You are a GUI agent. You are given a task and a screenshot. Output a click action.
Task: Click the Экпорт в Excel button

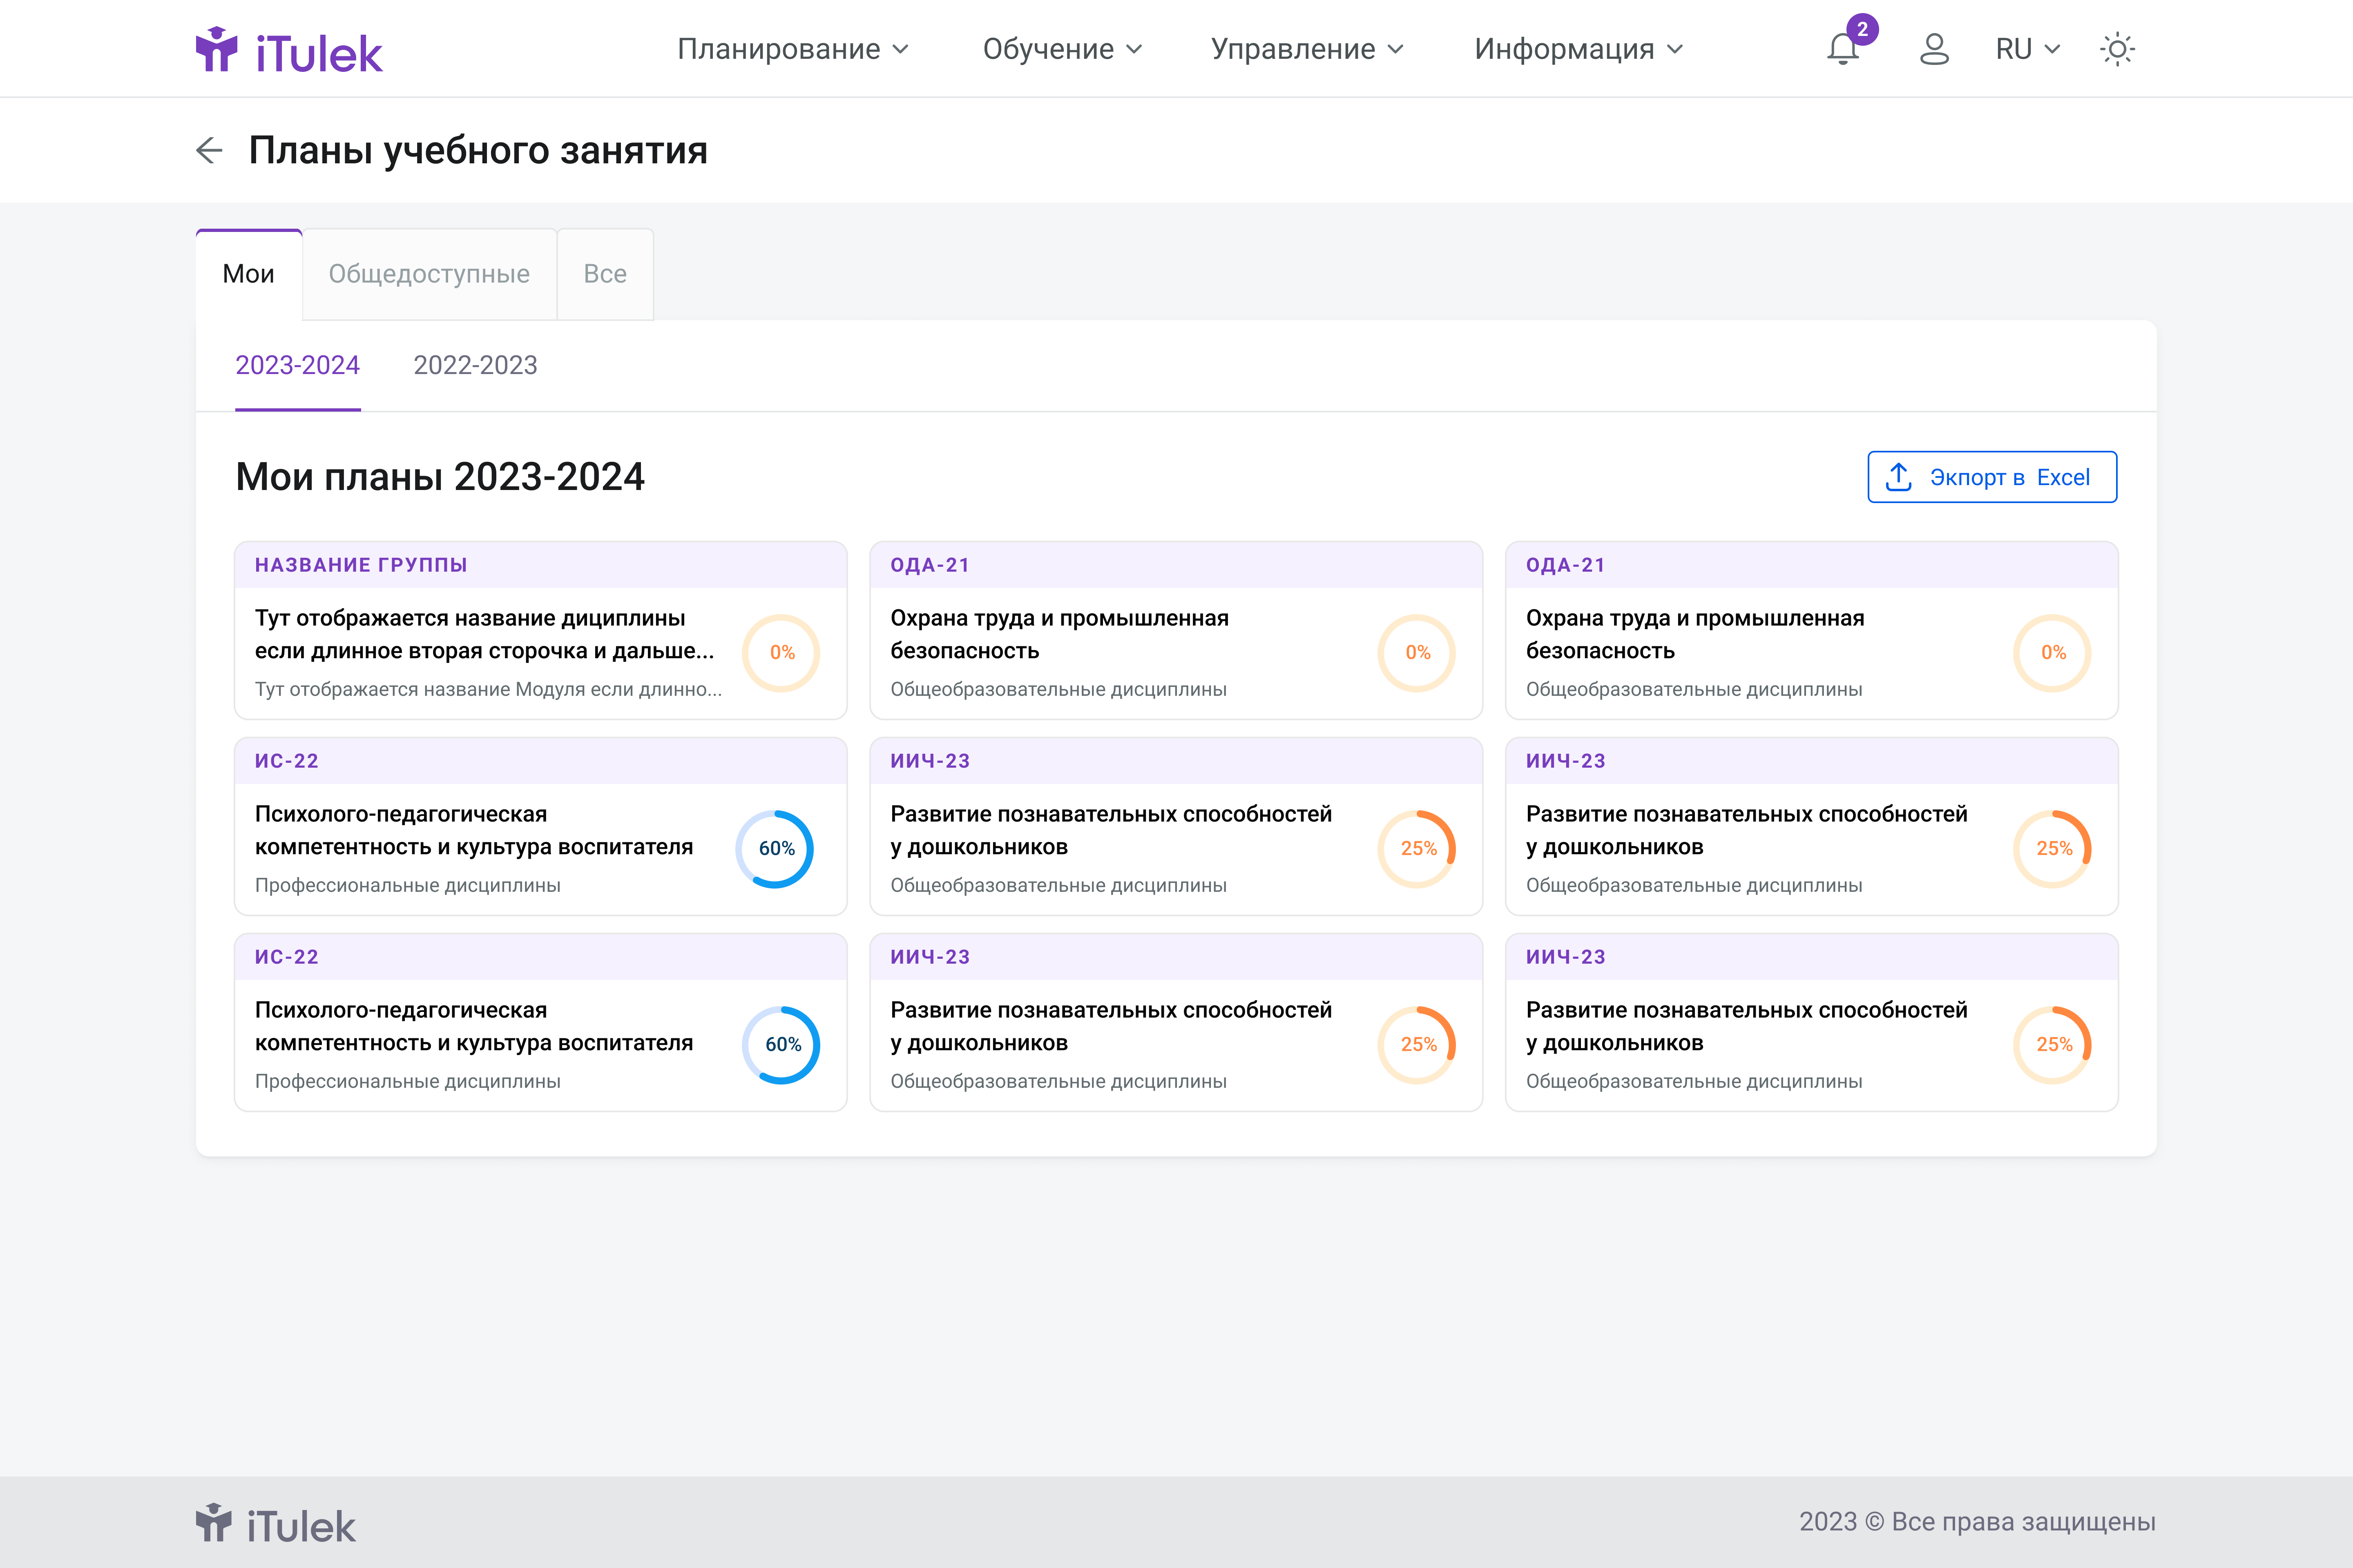coord(1992,477)
